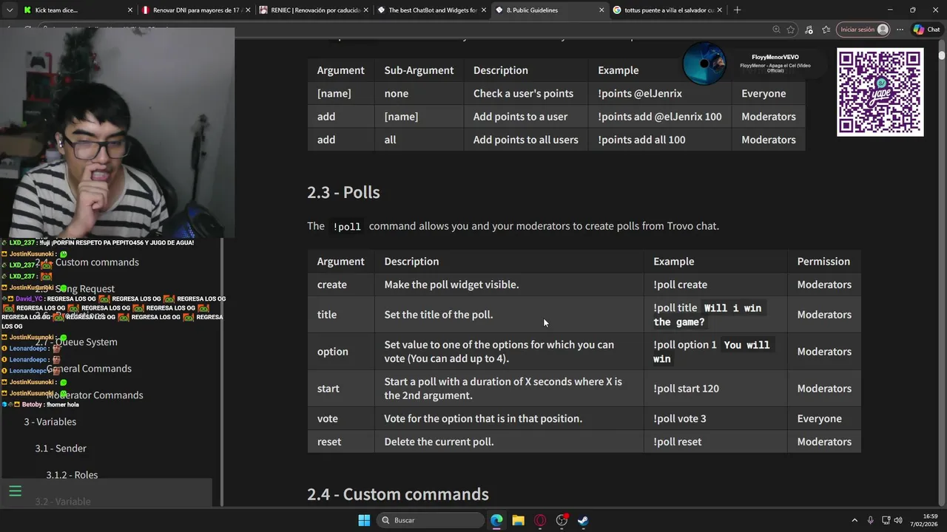Open a new browser tab
This screenshot has height=532, width=947.
[737, 10]
